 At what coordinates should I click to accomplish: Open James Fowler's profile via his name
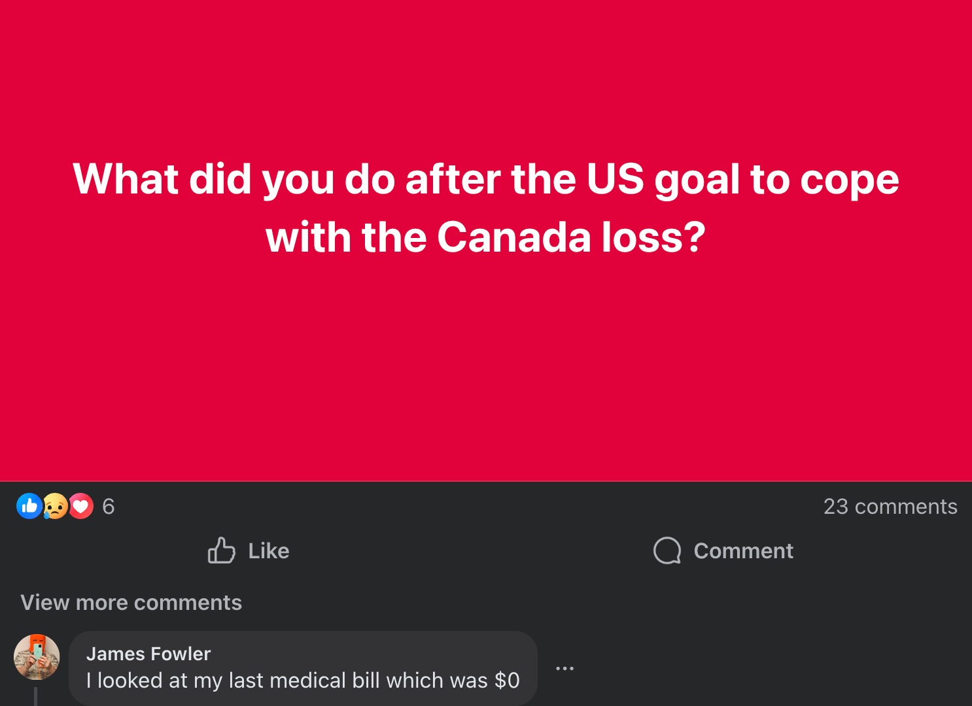[x=148, y=654]
